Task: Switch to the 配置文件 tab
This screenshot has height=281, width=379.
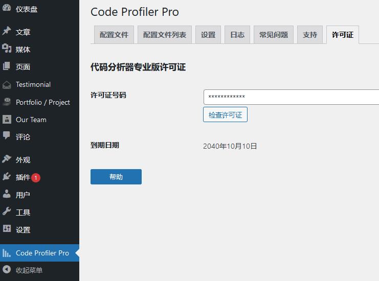Action: point(114,35)
